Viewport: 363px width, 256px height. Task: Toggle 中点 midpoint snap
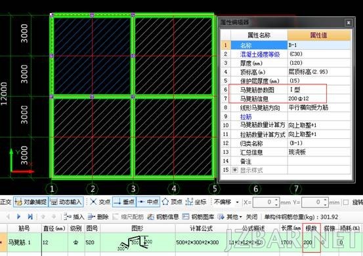coord(148,202)
